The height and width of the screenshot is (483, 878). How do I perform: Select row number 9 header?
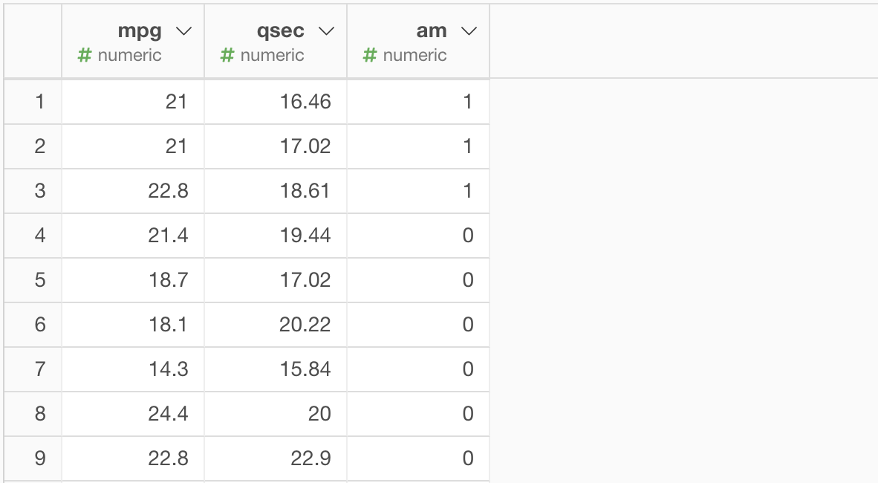point(39,458)
